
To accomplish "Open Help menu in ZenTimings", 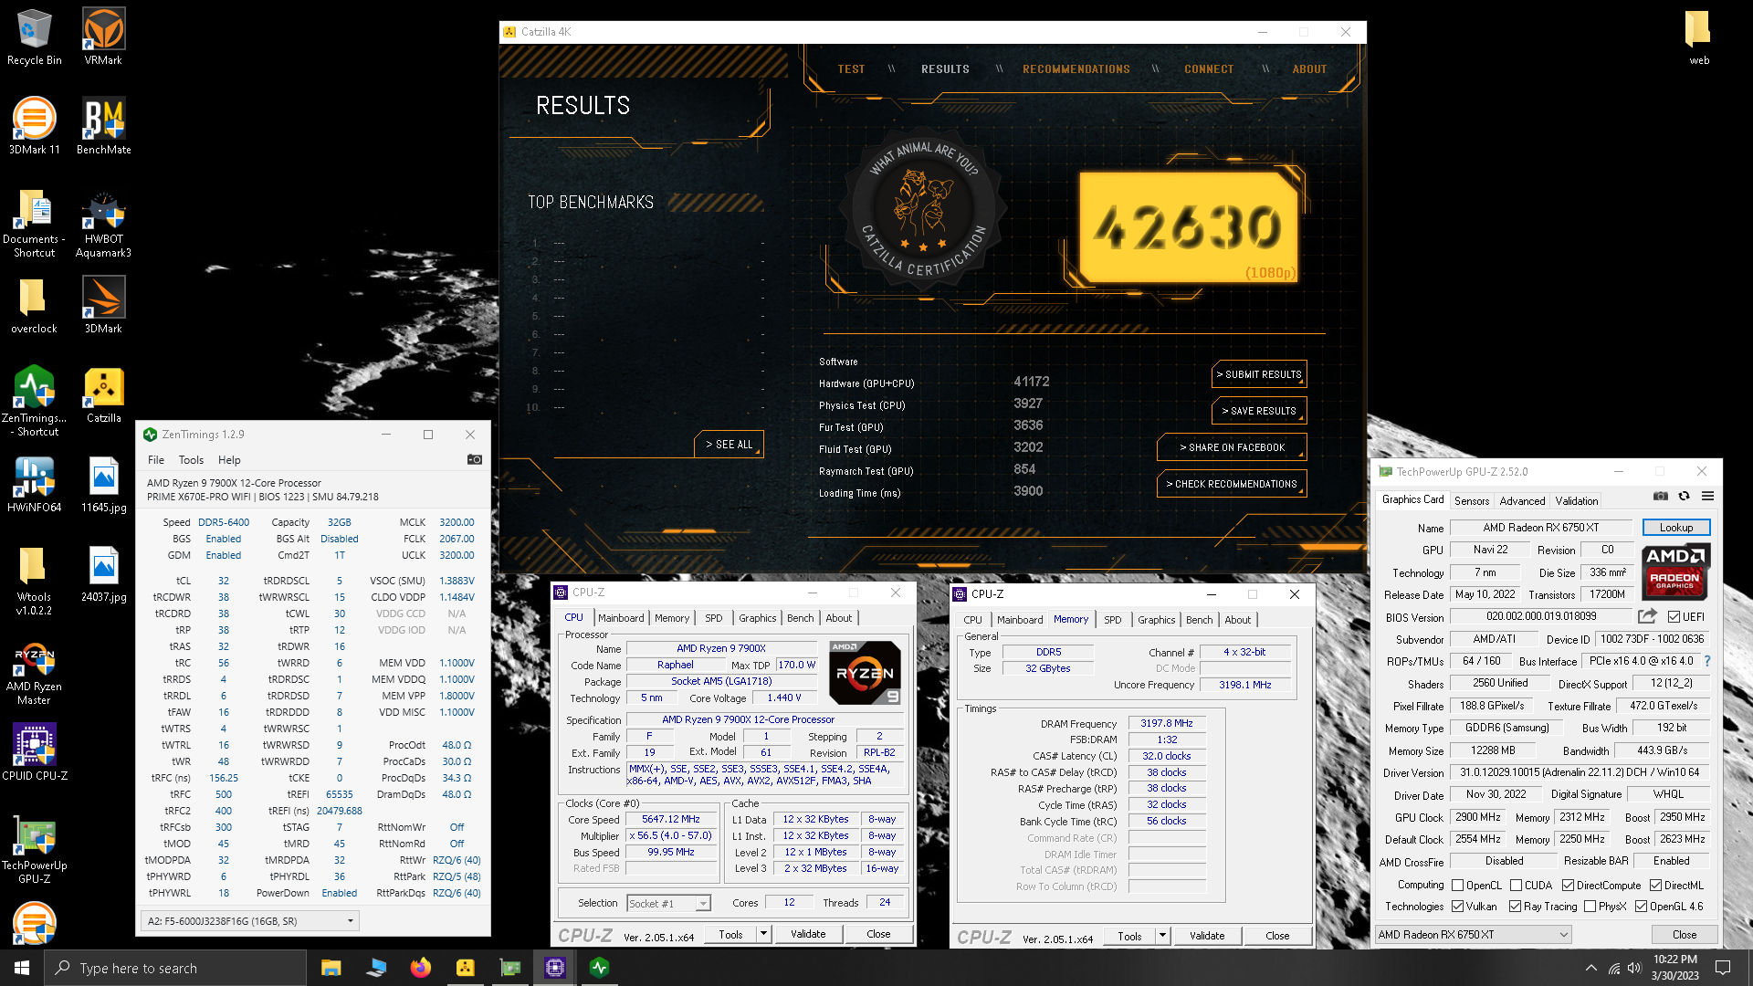I will pos(229,460).
